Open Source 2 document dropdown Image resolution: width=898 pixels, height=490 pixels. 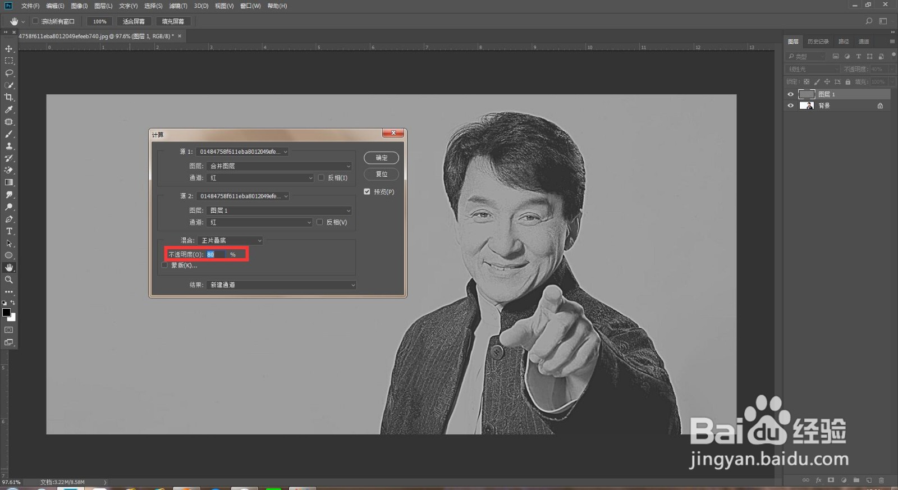coord(242,196)
